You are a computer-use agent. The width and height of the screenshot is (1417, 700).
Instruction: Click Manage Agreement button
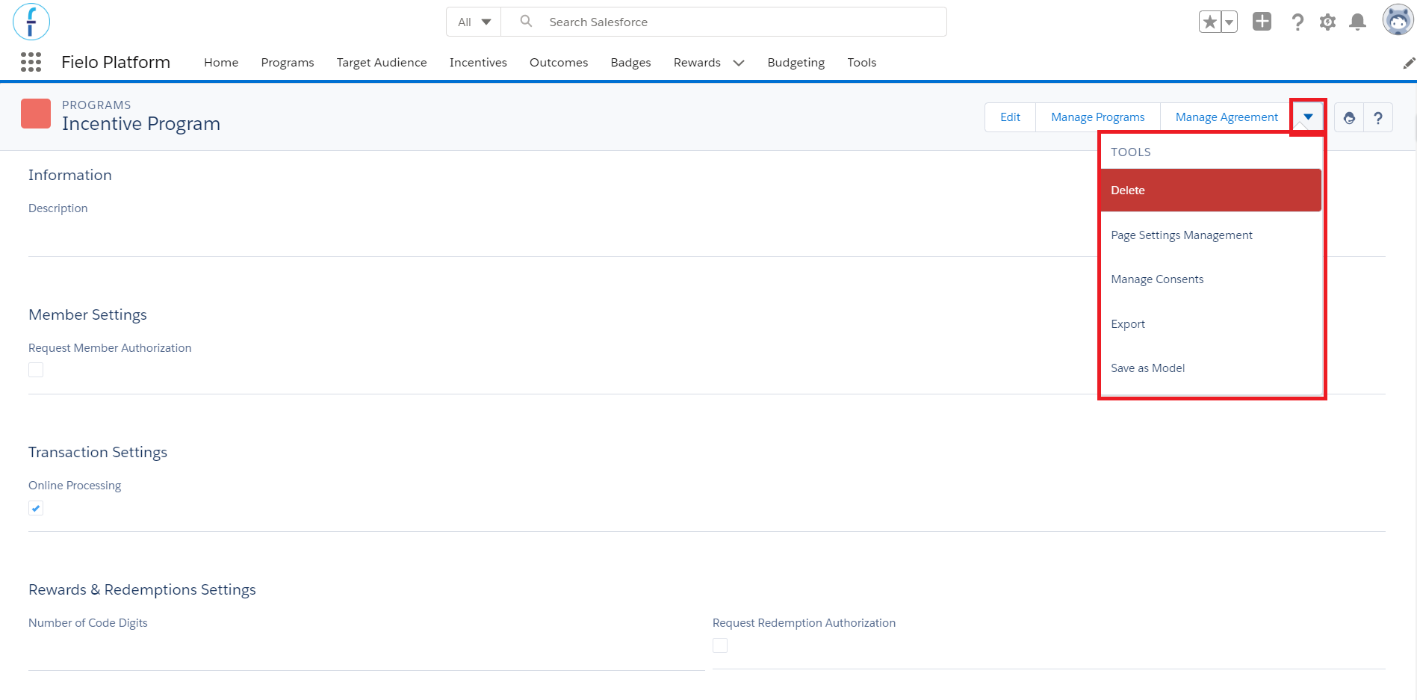pyautogui.click(x=1227, y=117)
